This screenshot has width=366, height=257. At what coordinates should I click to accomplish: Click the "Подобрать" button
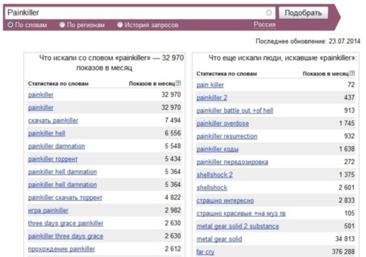coord(303,13)
